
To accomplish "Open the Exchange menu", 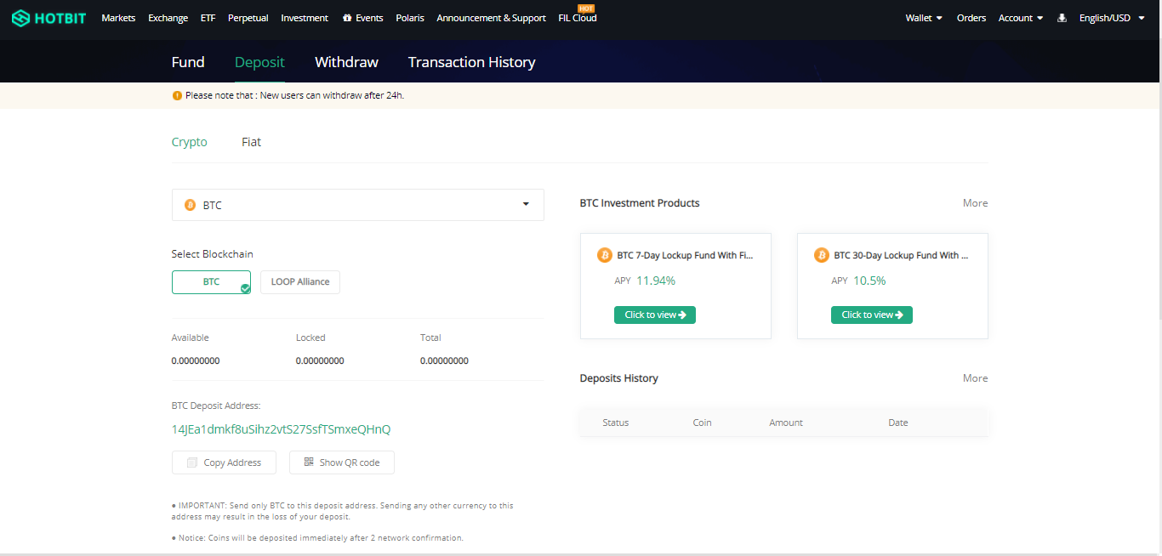I will click(x=168, y=18).
